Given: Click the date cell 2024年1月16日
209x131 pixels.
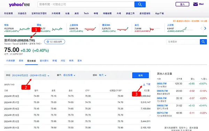Looking at the screenshot, I should 11,109.
